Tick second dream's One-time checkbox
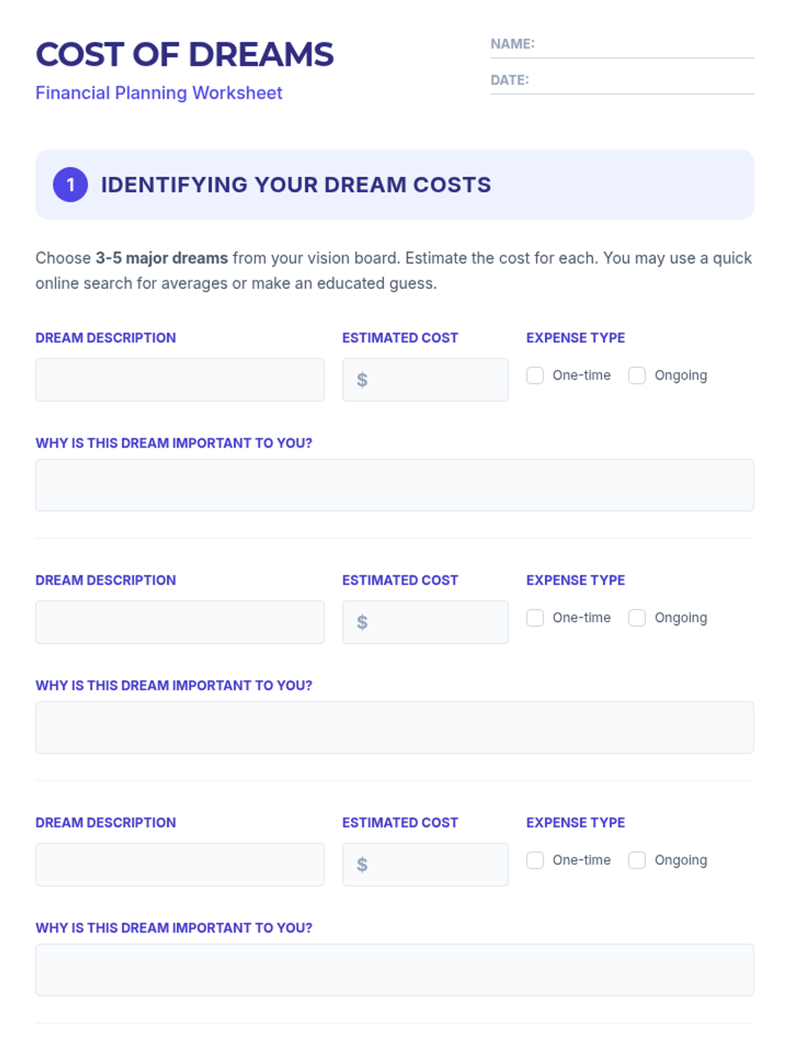 point(535,618)
